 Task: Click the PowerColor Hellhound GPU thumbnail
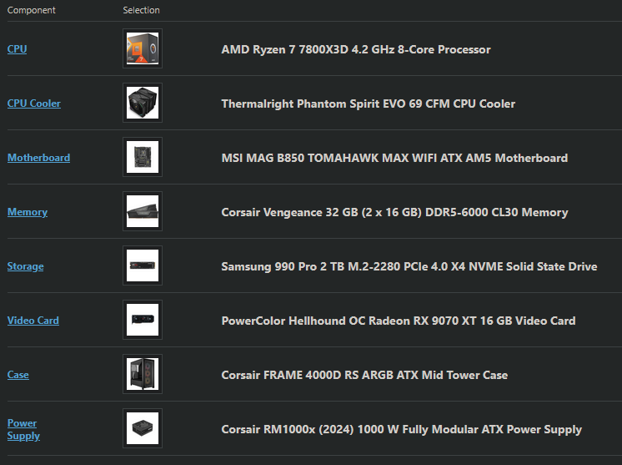point(143,320)
